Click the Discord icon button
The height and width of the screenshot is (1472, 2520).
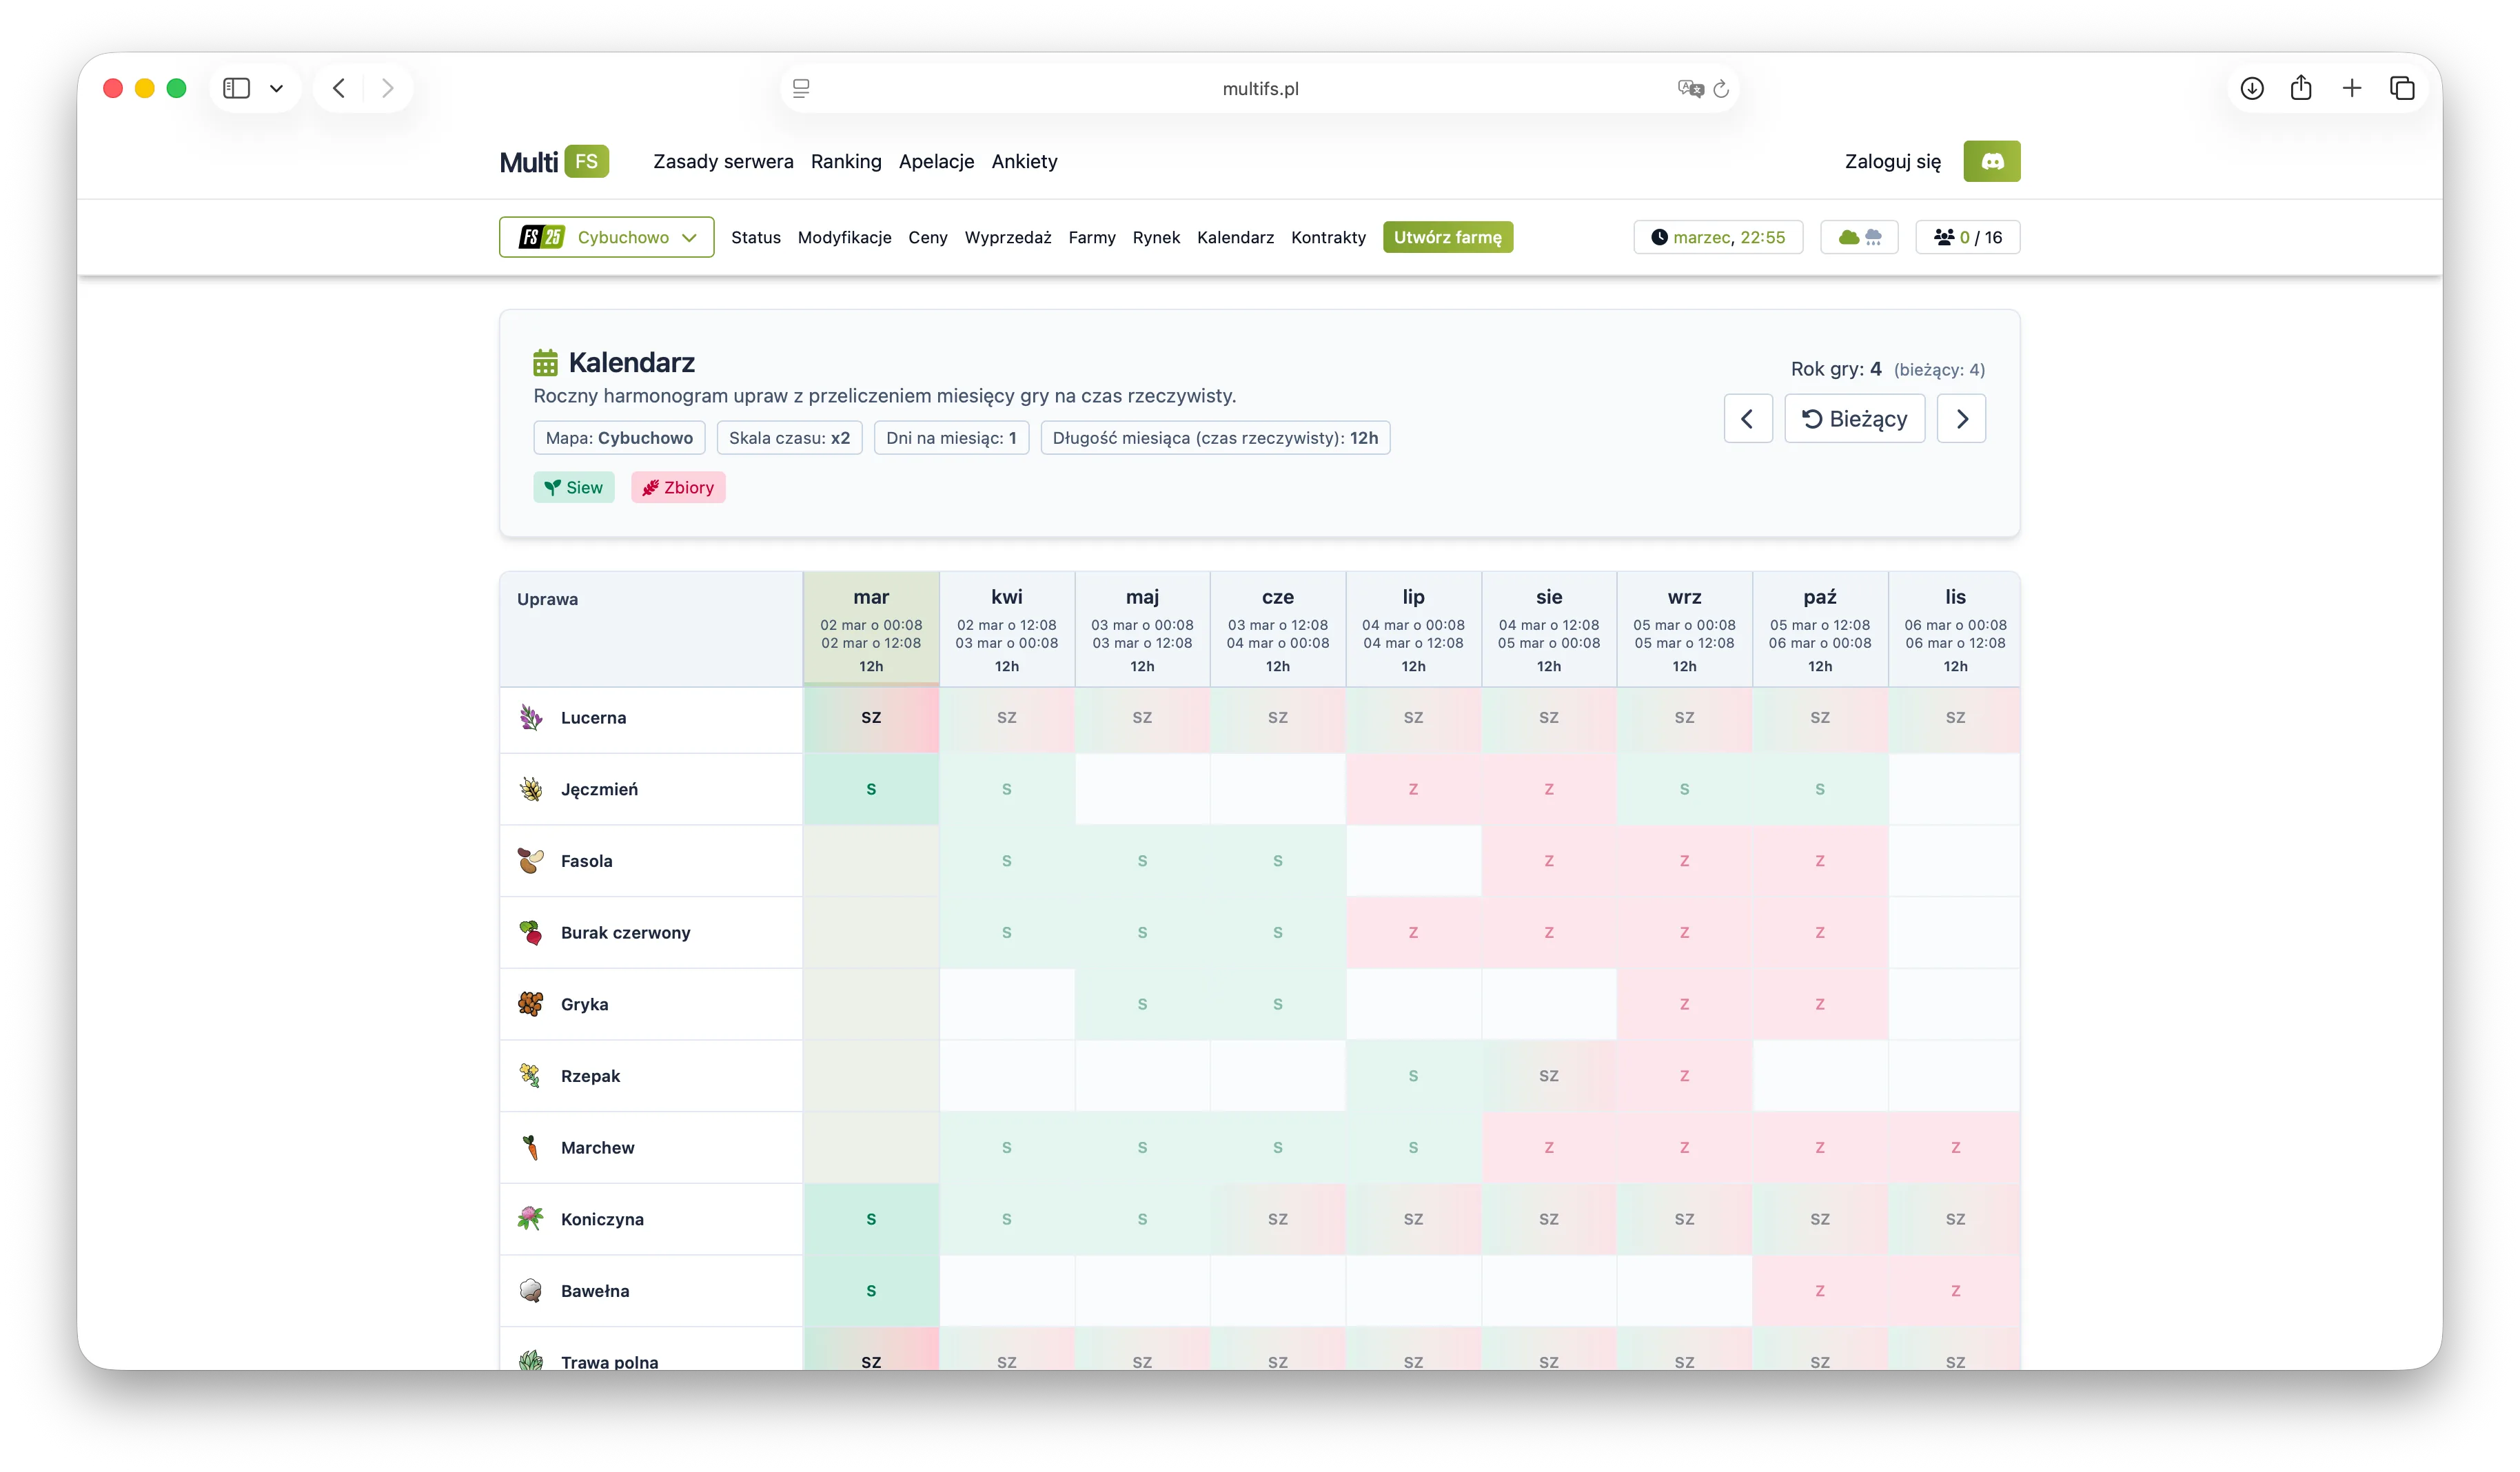coord(1991,161)
